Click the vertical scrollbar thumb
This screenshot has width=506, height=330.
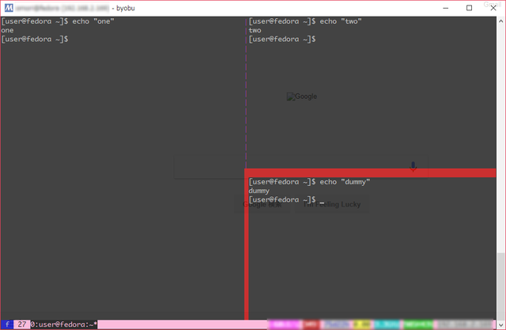[x=500, y=286]
